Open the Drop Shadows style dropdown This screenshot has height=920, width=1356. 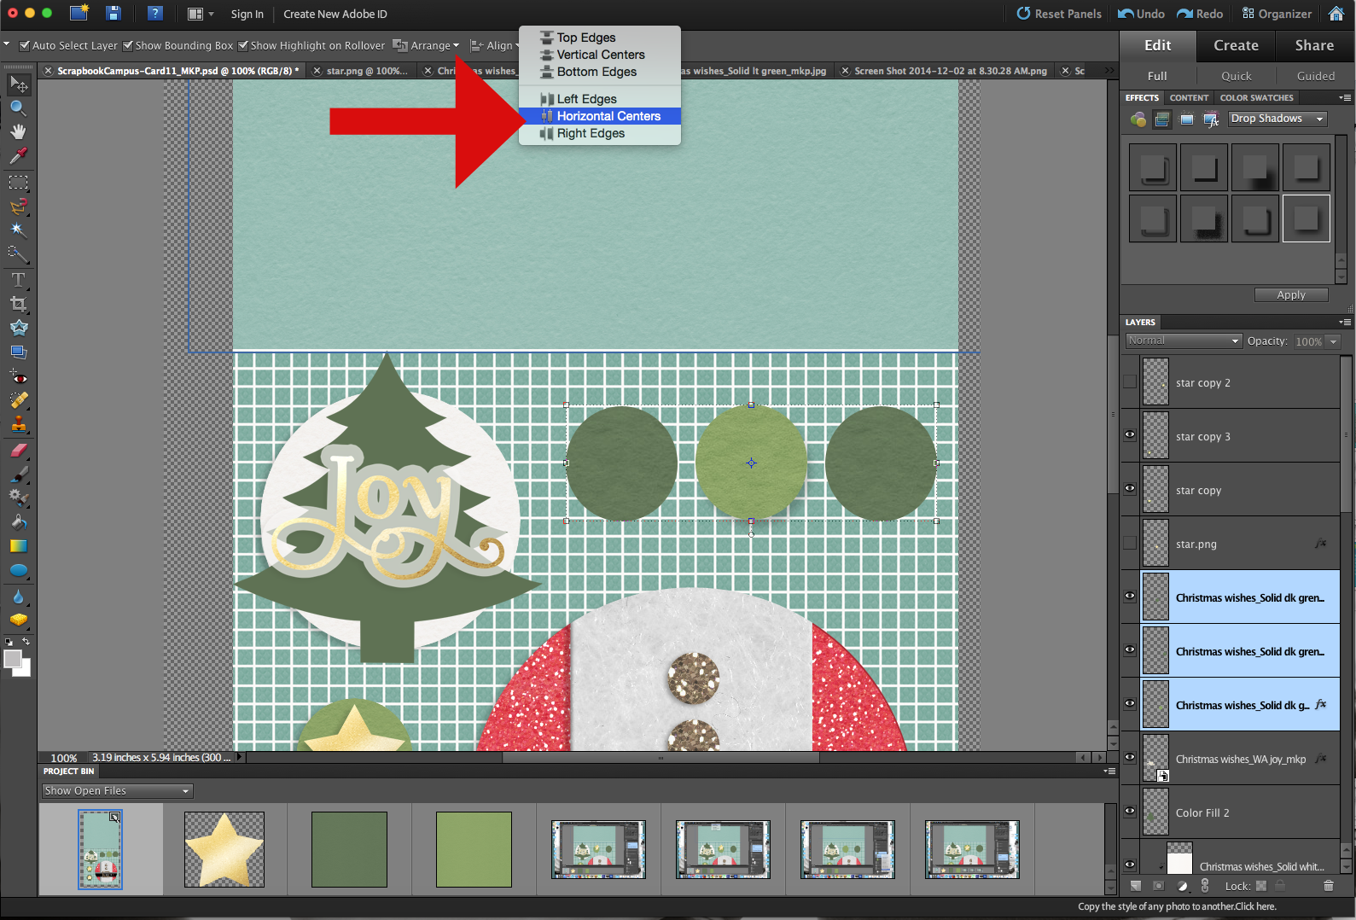[x=1277, y=119]
